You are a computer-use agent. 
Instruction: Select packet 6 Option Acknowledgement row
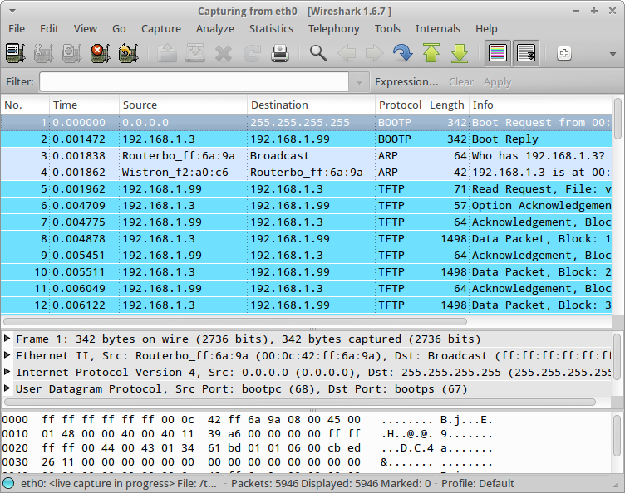pyautogui.click(x=306, y=205)
